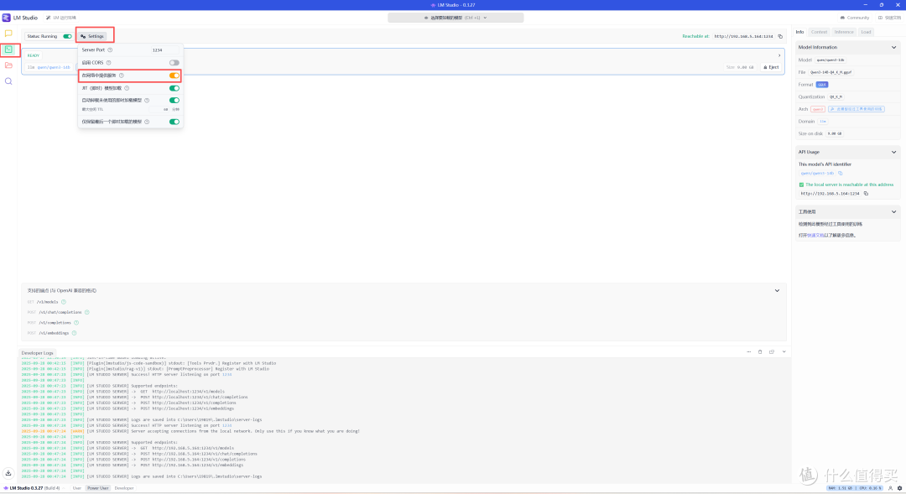The width and height of the screenshot is (906, 494).
Task: Open quick docs button in top bar
Action: [889, 18]
